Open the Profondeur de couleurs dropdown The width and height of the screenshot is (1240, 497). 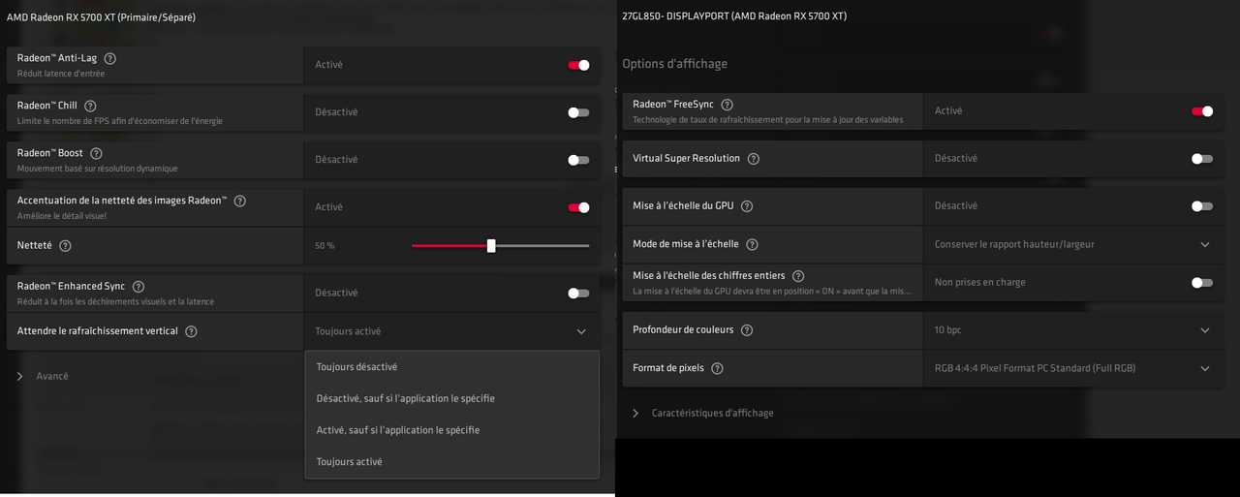(1072, 330)
